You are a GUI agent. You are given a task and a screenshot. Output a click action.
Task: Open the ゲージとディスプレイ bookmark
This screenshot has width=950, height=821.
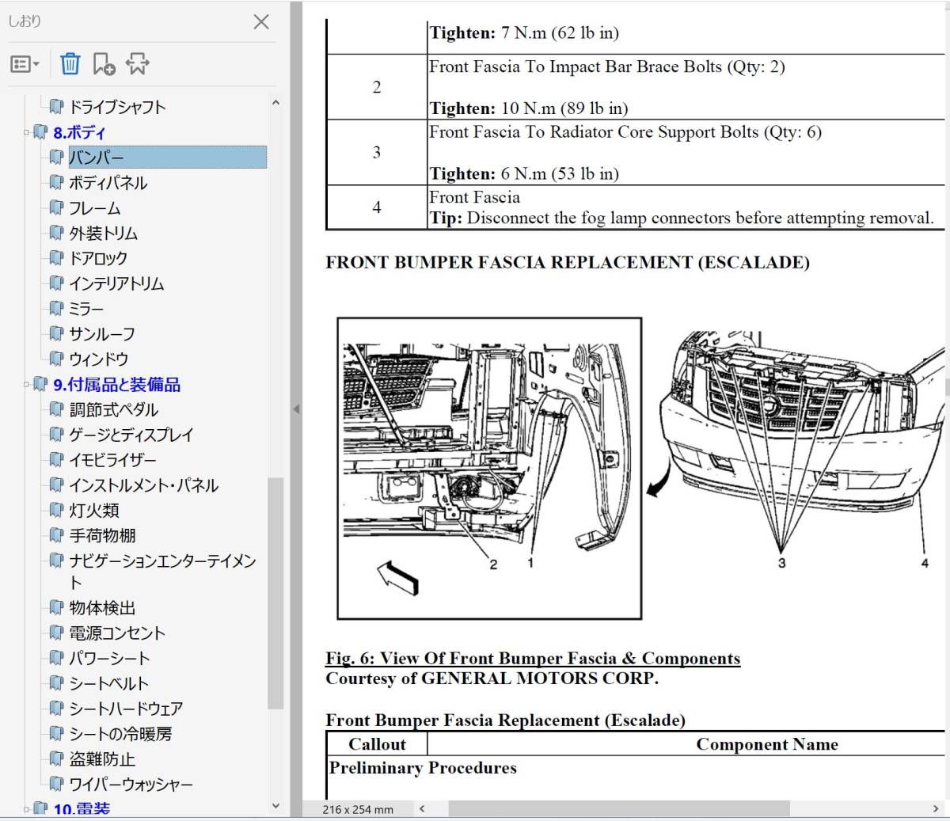[131, 435]
